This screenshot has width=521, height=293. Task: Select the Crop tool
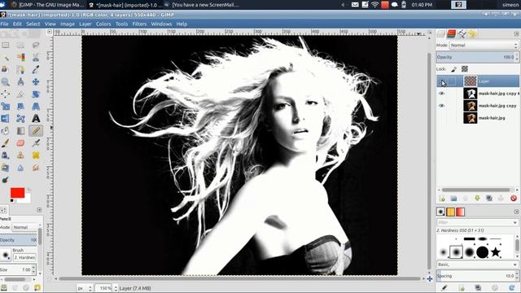(x=20, y=94)
